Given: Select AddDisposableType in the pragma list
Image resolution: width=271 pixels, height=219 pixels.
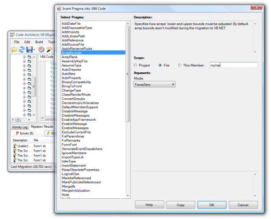Looking at the screenshot, I should tap(93, 28).
